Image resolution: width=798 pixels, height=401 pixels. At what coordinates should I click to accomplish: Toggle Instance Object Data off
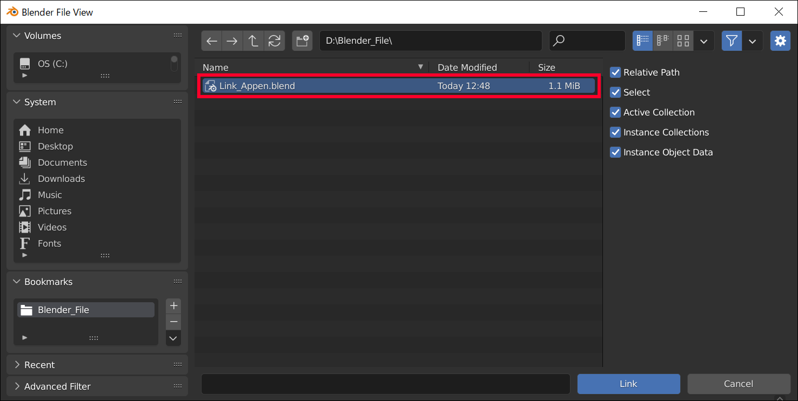pos(615,152)
